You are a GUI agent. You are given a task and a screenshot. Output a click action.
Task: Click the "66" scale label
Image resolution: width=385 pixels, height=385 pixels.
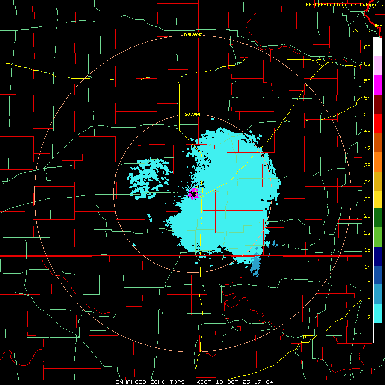[x=367, y=47]
